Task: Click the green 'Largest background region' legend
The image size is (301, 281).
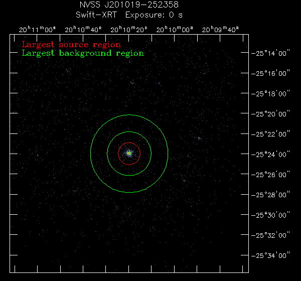Action: point(83,53)
